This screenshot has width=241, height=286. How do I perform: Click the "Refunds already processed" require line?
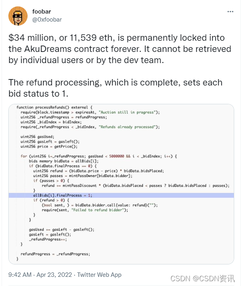(90, 127)
